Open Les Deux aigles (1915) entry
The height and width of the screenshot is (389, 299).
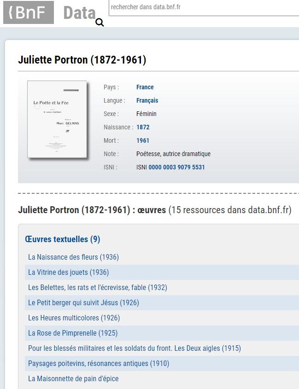[x=135, y=348]
